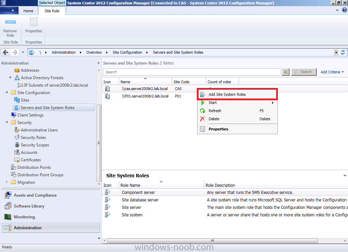Click the Security Roles icon
348x252 pixels.
tap(17, 138)
